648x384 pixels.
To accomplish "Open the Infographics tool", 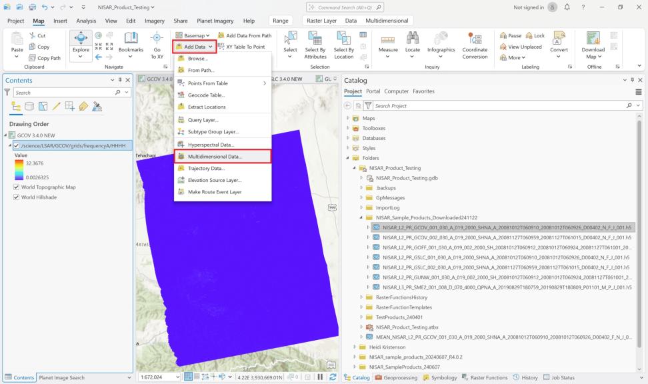I will click(x=441, y=45).
